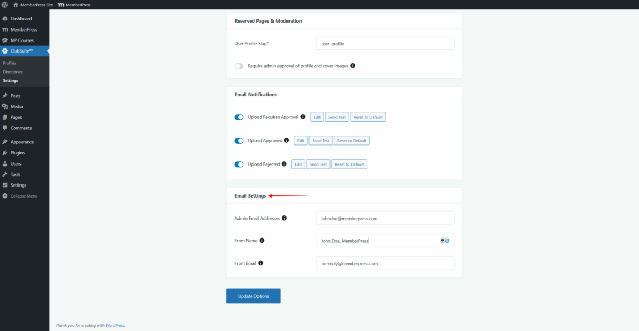Open the info tooltip beside Upload Requires Approval
This screenshot has height=331, width=639.
302,117
